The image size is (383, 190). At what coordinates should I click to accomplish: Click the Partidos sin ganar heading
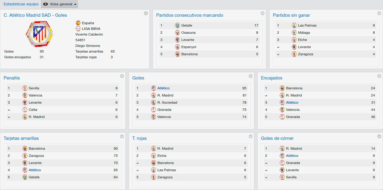tap(291, 15)
